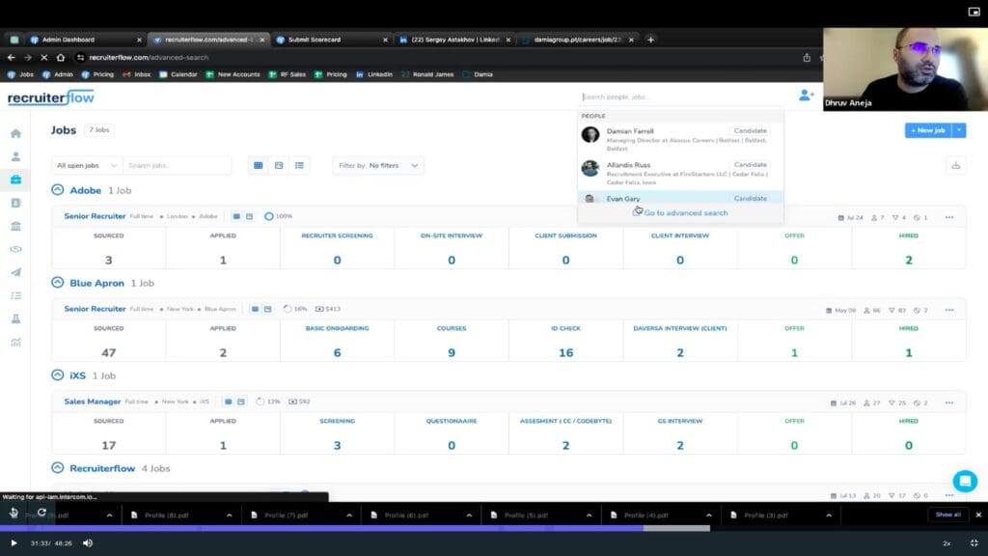988x556 pixels.
Task: Open the Jobs briefcase icon in sidebar
Action: pyautogui.click(x=15, y=180)
